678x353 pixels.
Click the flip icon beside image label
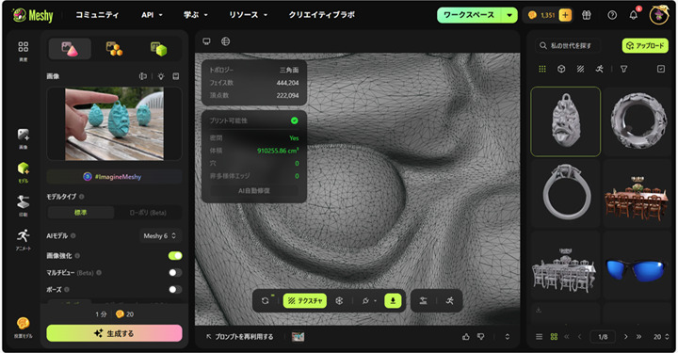[x=143, y=76]
